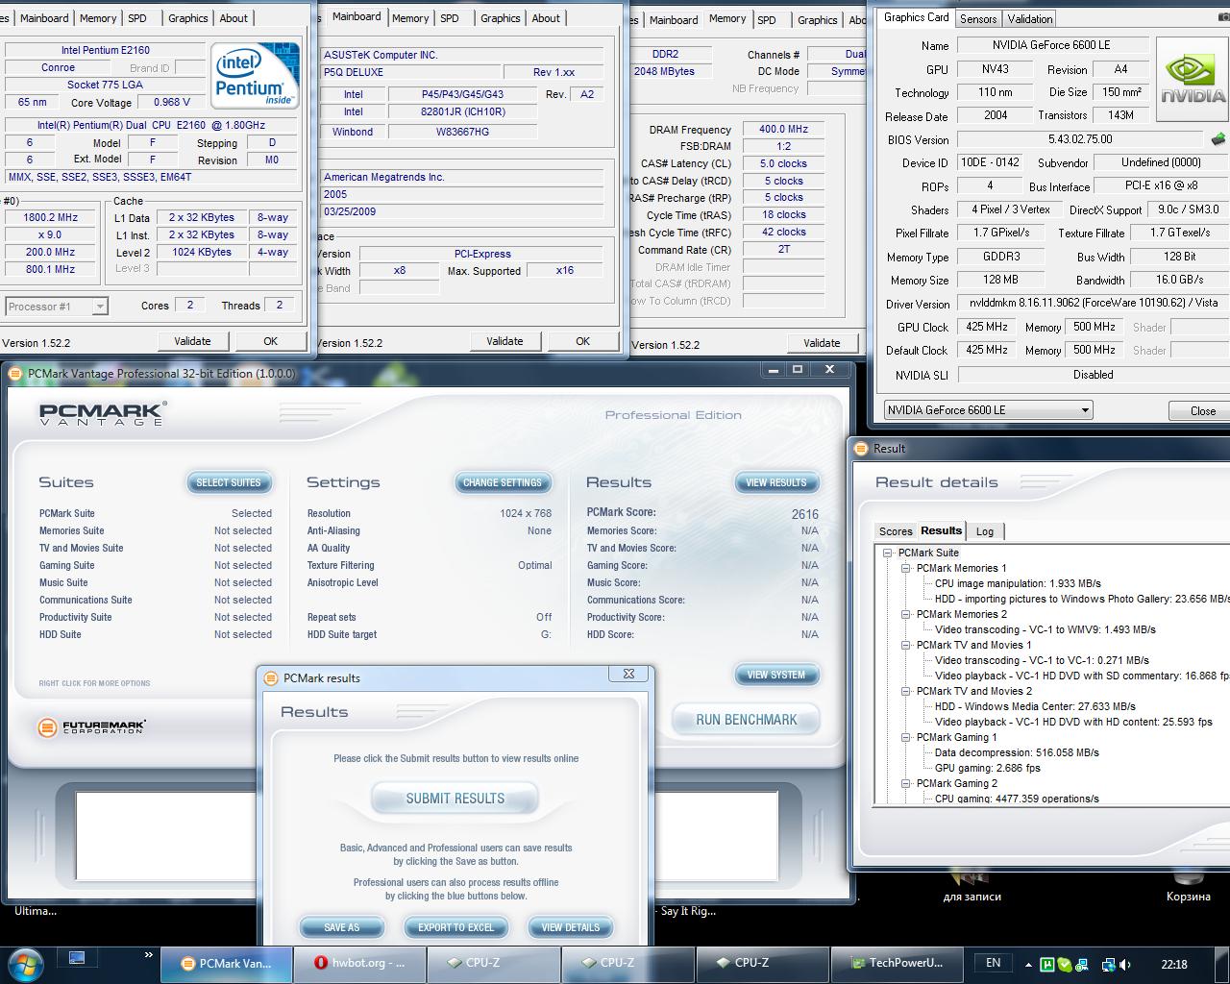Click the SUBMIT RESULTS button
The height and width of the screenshot is (984, 1230).
pyautogui.click(x=455, y=798)
